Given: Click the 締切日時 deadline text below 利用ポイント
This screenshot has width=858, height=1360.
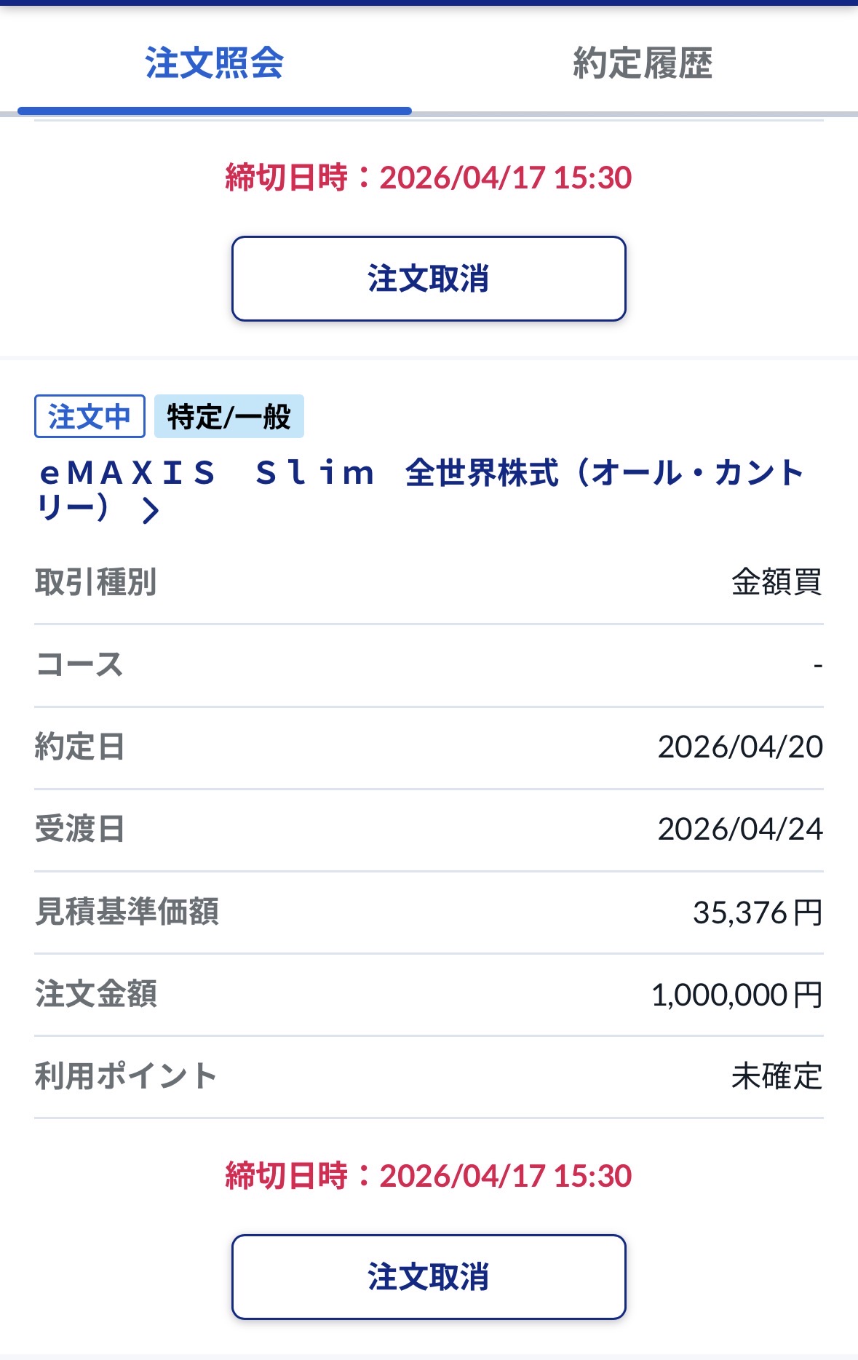Looking at the screenshot, I should click(x=428, y=1175).
